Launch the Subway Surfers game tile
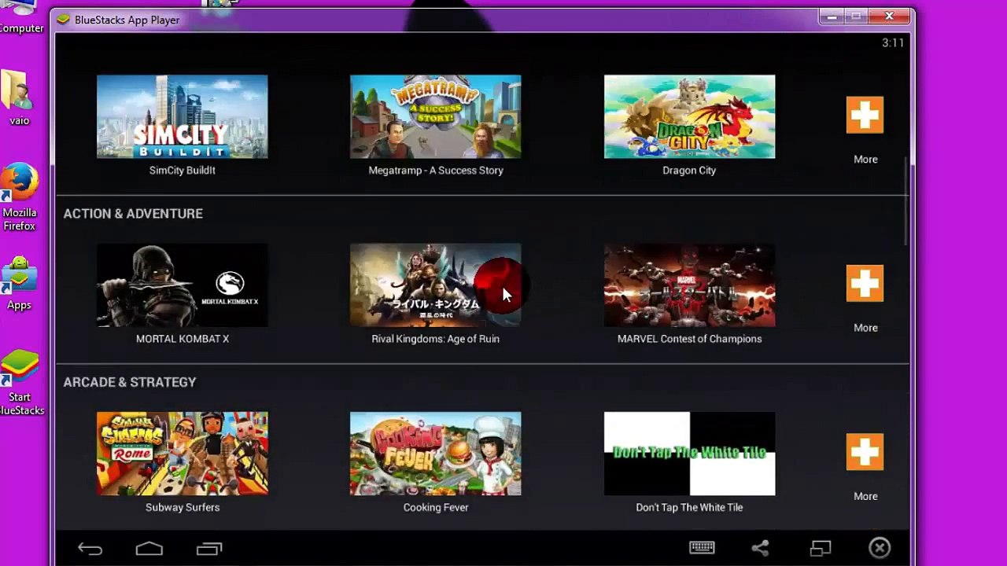The image size is (1007, 566). coord(182,454)
